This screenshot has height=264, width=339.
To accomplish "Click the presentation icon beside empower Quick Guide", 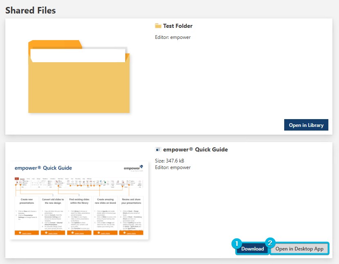I will pos(158,149).
